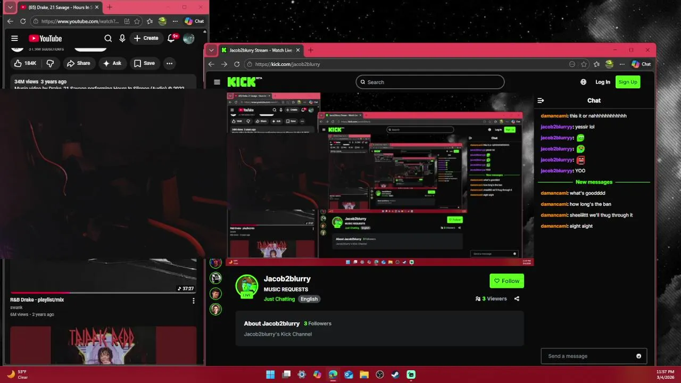Open Windows Task View
The image size is (681, 383).
[x=286, y=374]
